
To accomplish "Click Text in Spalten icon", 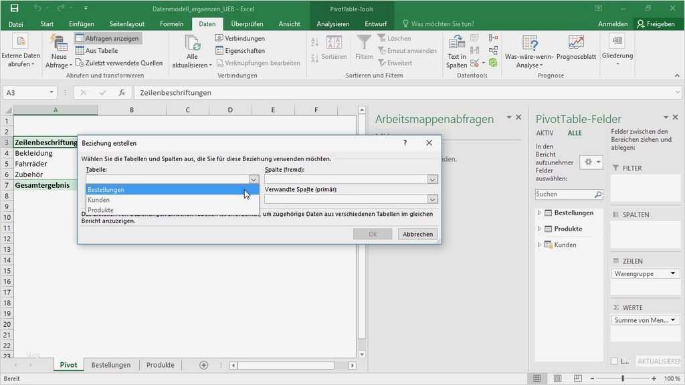I will (x=456, y=42).
